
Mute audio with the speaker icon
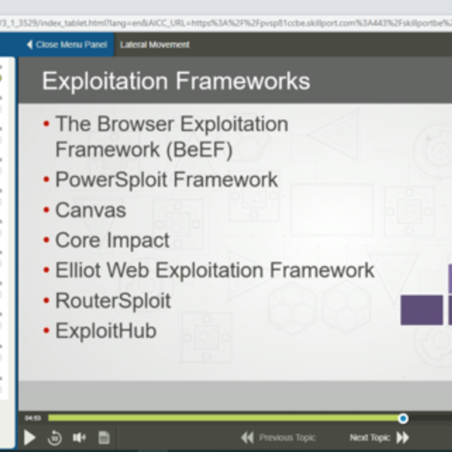click(x=79, y=437)
